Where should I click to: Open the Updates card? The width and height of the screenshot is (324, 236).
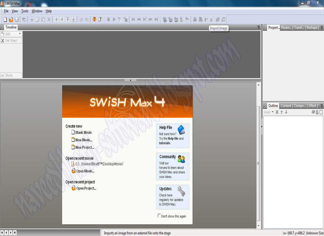[x=173, y=197]
